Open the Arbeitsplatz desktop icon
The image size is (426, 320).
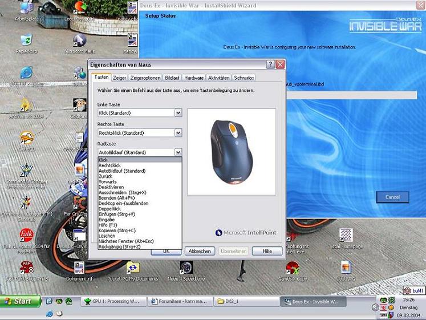pos(27,11)
